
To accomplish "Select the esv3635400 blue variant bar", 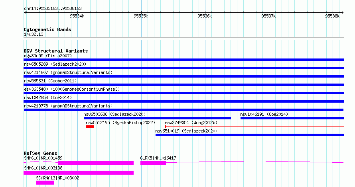I will 183,93.
